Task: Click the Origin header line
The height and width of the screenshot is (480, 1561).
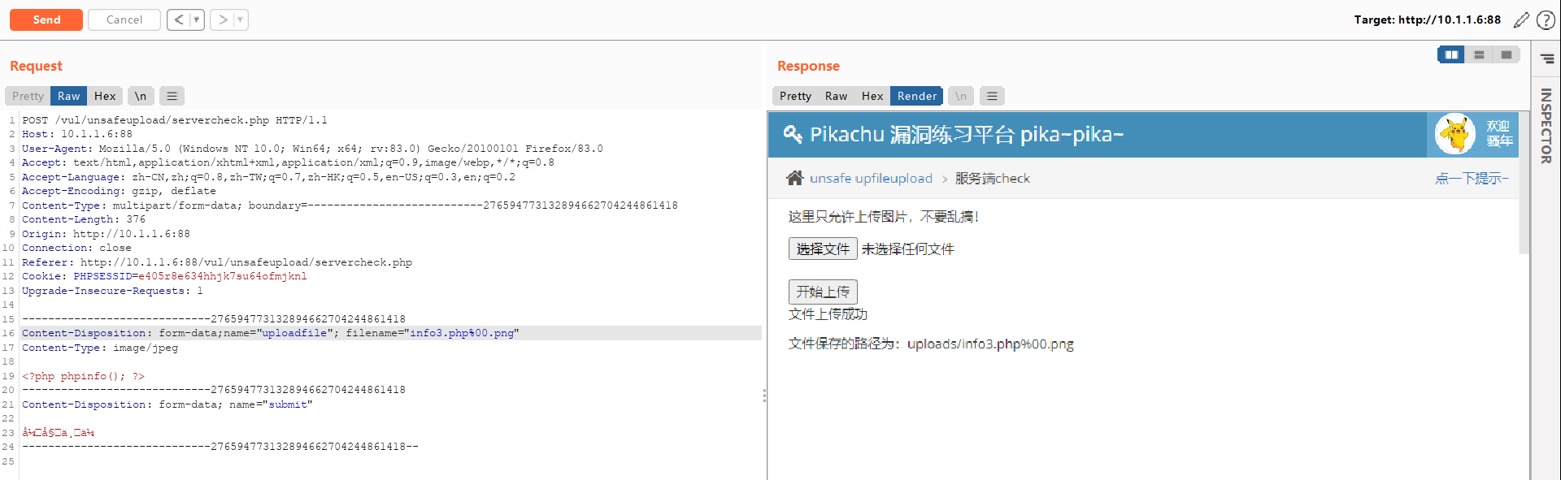Action: (106, 234)
